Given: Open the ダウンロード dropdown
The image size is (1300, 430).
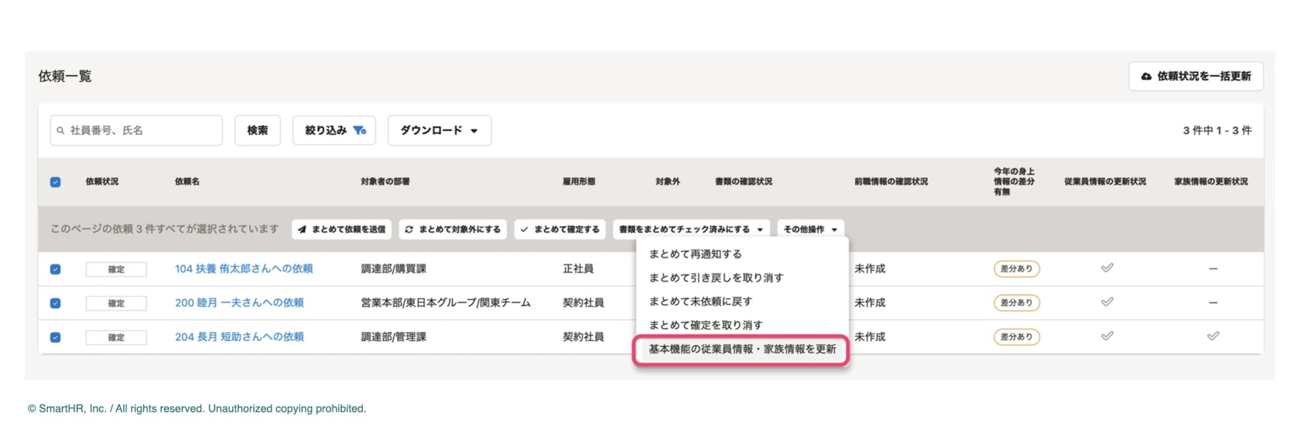Looking at the screenshot, I should (439, 130).
